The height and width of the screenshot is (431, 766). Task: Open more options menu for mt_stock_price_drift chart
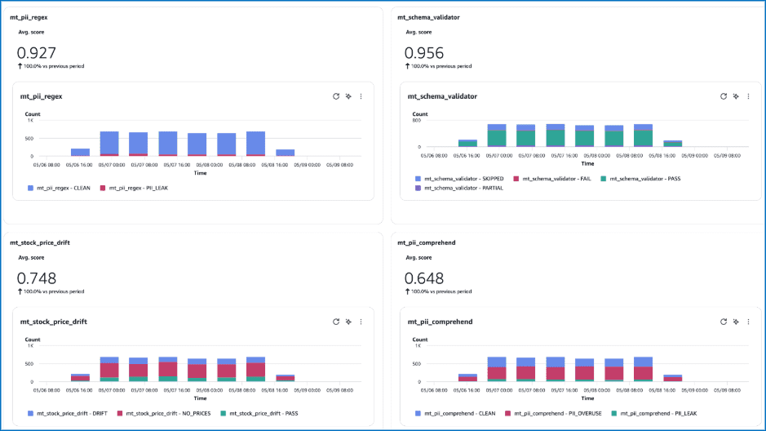click(361, 322)
